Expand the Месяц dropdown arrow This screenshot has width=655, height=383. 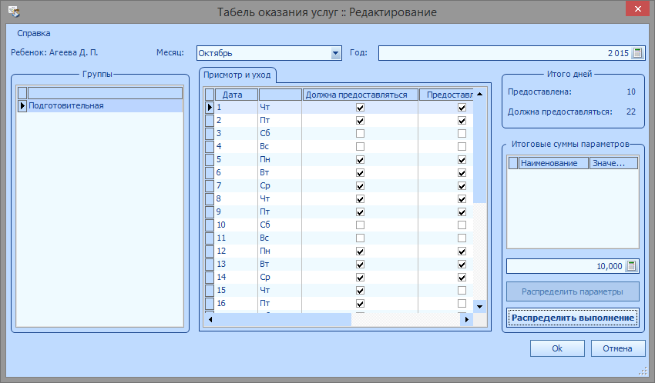[x=335, y=53]
